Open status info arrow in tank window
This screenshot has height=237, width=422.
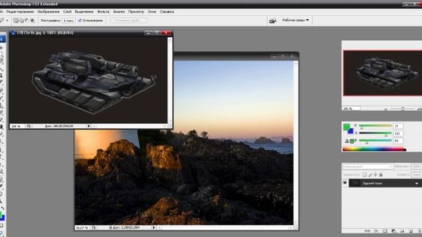88,126
